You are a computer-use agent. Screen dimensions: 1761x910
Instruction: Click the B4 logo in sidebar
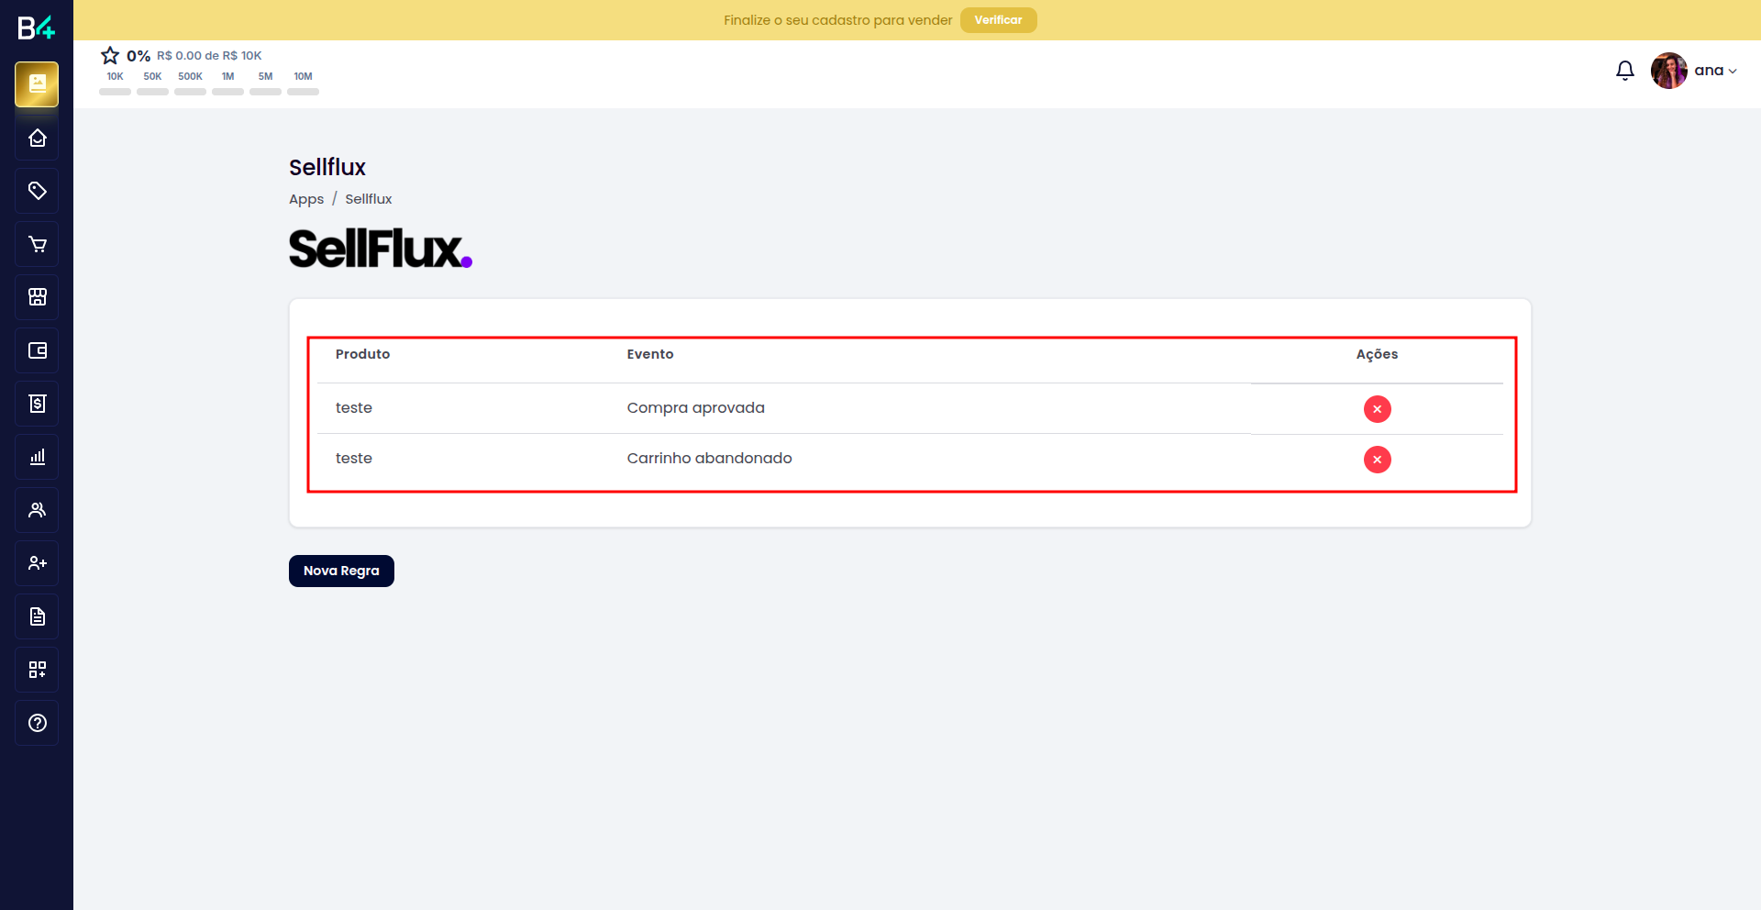[x=37, y=28]
